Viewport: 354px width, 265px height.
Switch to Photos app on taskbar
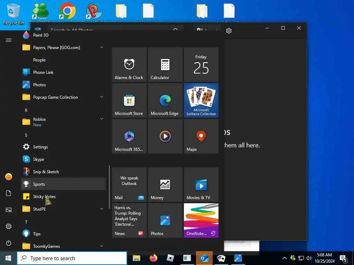coord(238,258)
